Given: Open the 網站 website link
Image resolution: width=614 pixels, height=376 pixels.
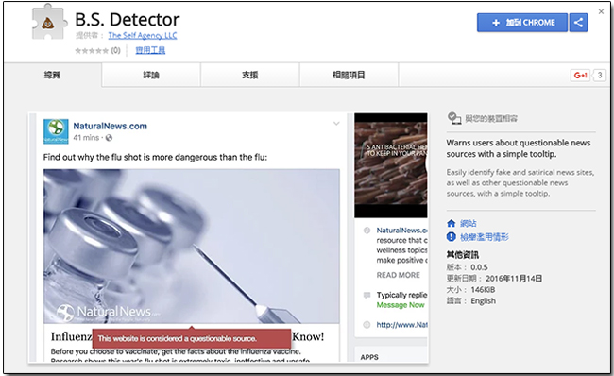Looking at the screenshot, I should click(x=469, y=224).
